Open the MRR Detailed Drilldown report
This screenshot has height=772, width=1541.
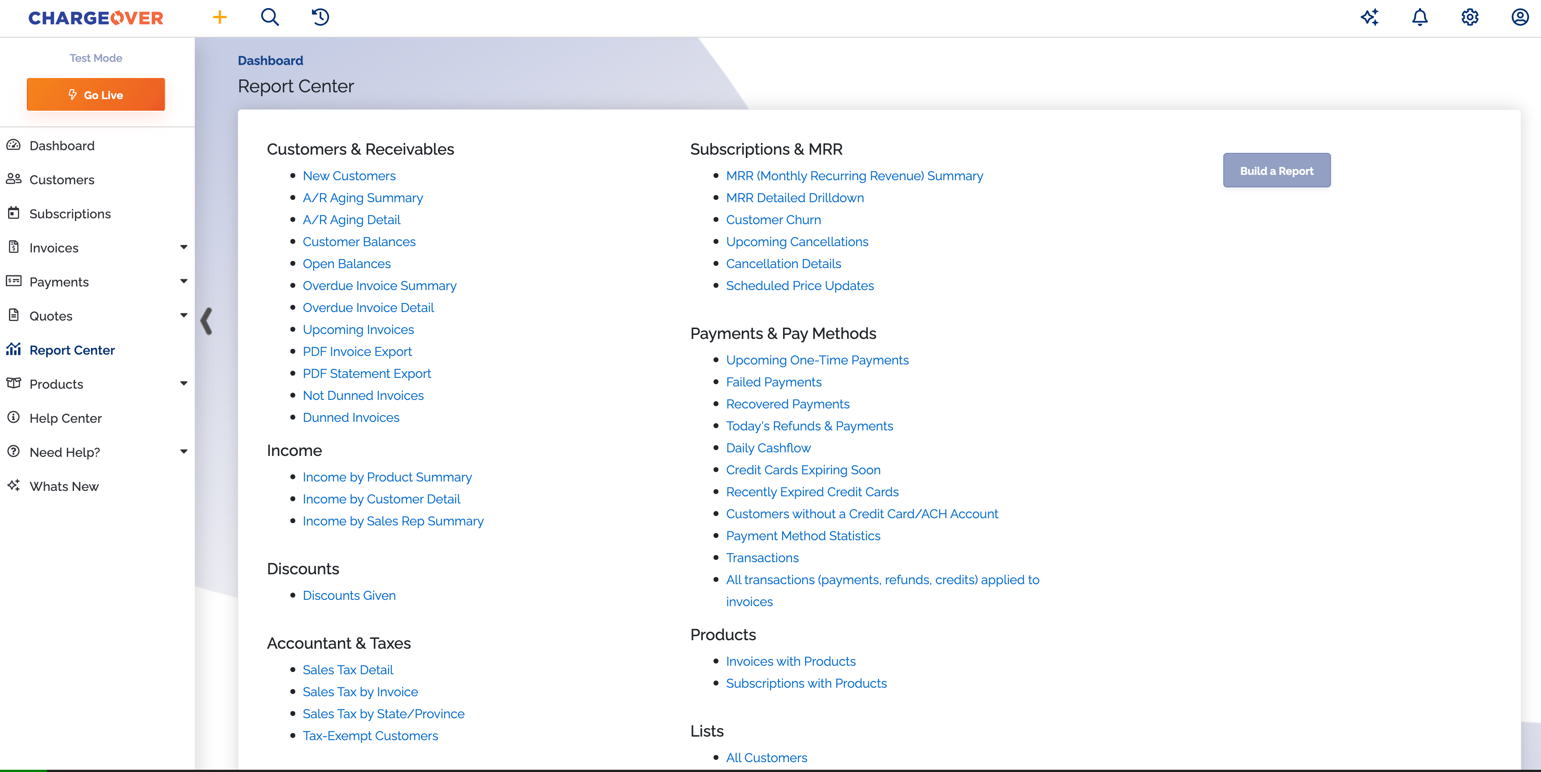point(795,198)
